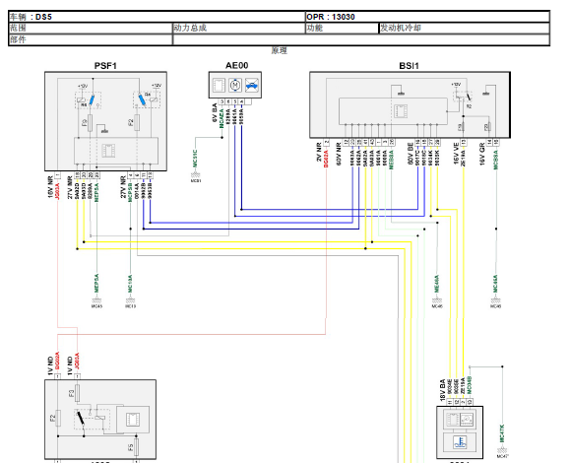Click the chip icon inside the AE00 module
This screenshot has width=570, height=463.
(x=219, y=85)
